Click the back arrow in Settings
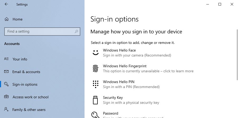This screenshot has height=118, width=238. (x=6, y=4)
